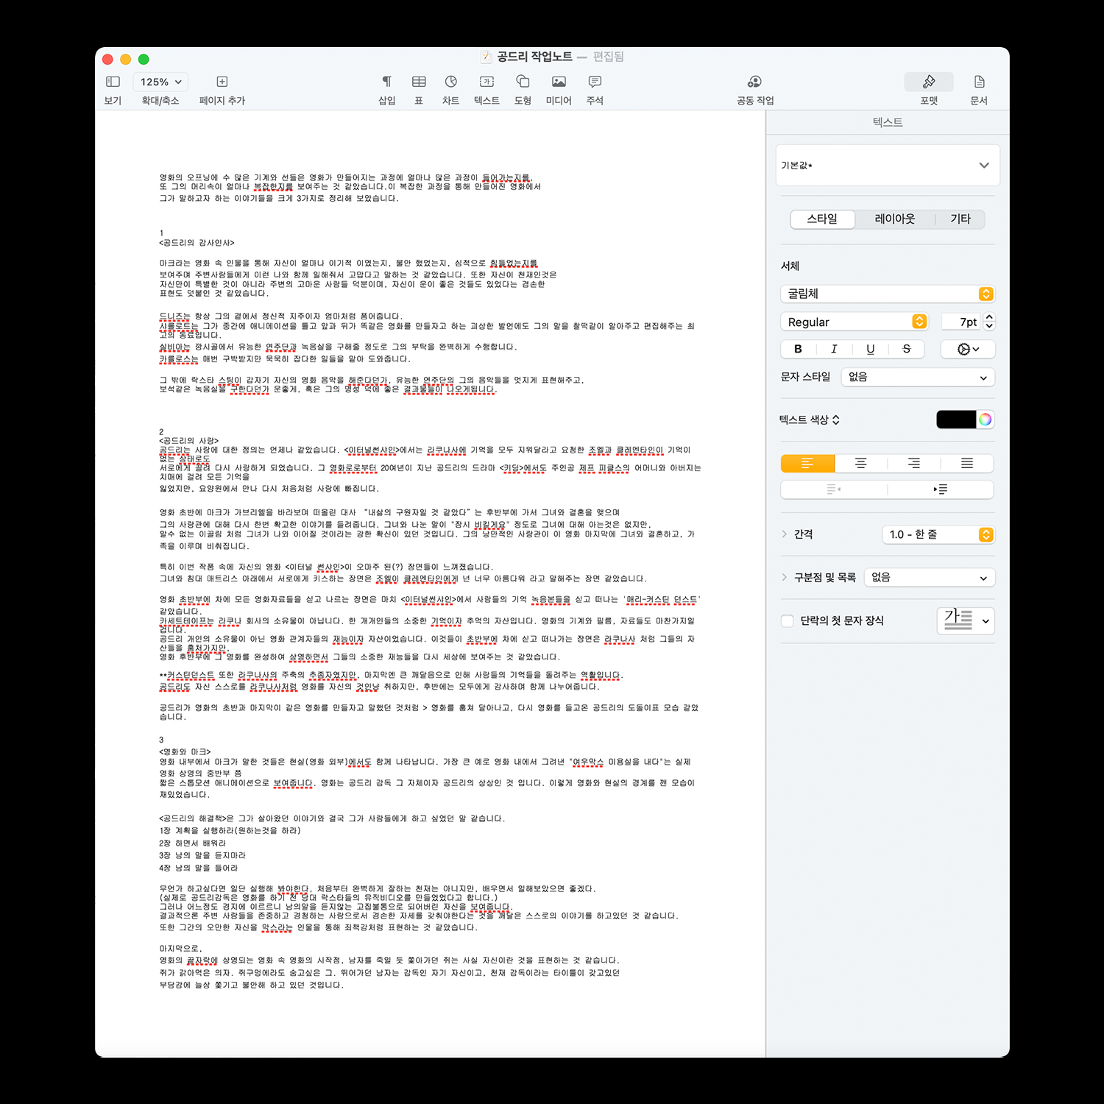Click the 텍스트 색상 label switcher

810,420
